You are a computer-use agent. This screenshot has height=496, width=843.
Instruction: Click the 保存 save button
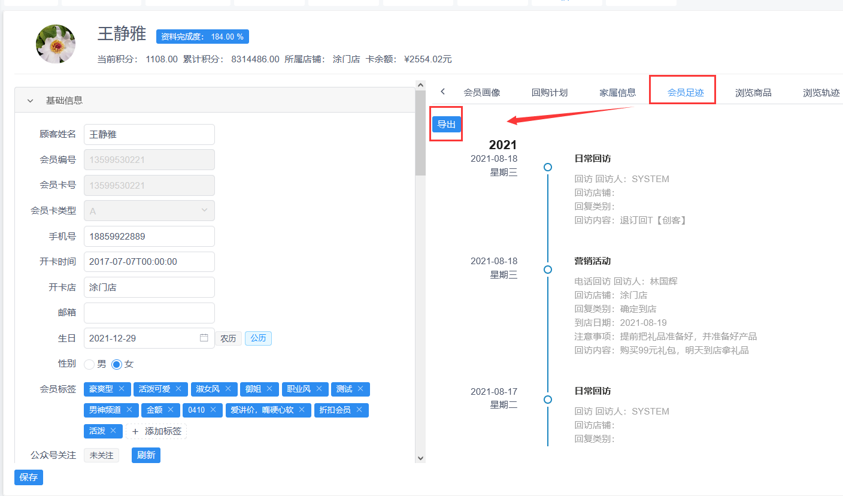pyautogui.click(x=29, y=477)
